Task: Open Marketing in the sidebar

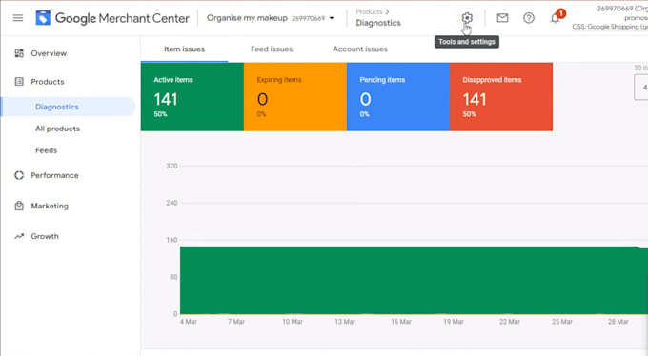Action: [50, 206]
